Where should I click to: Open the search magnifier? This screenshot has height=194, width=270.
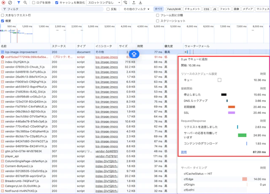tap(25, 3)
